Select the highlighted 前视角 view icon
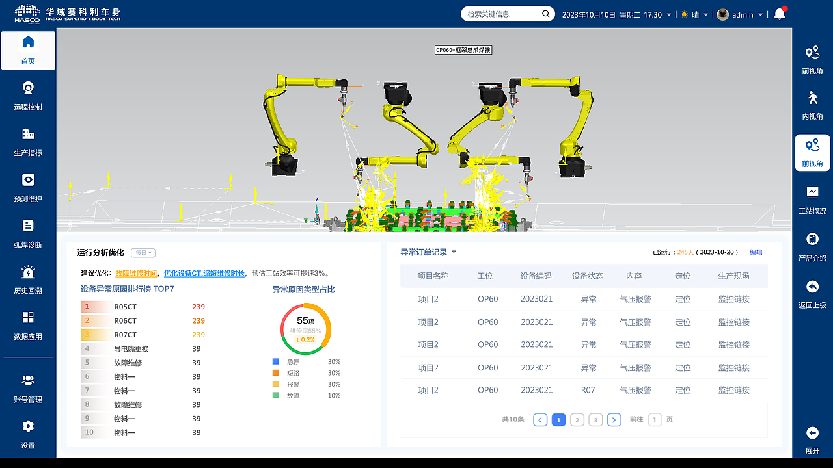This screenshot has width=833, height=468. [x=812, y=146]
